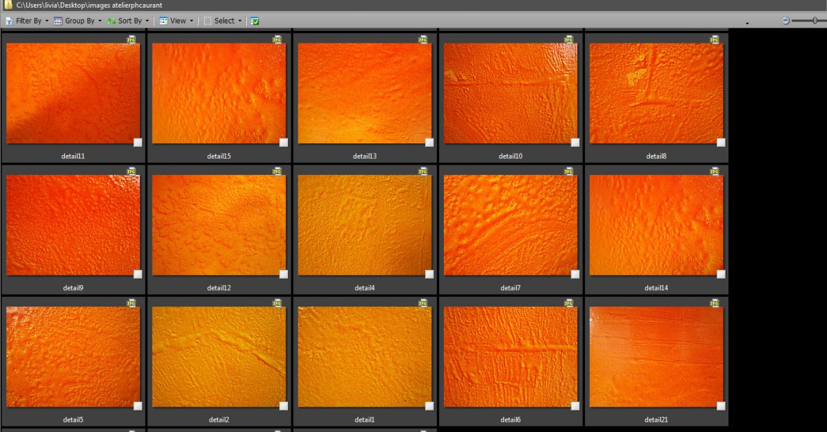Click the zoom out minus icon

tap(786, 21)
